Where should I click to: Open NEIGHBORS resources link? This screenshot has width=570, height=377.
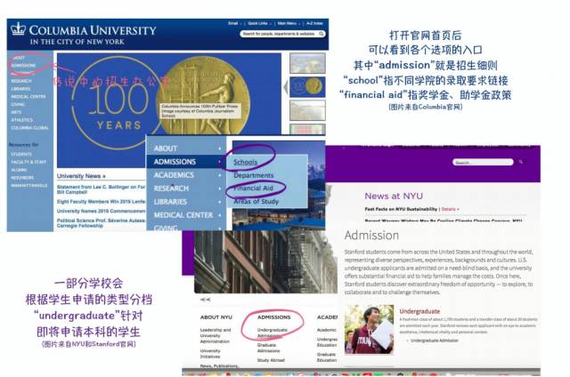point(22,178)
